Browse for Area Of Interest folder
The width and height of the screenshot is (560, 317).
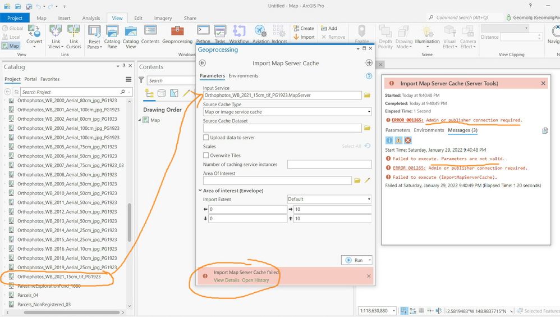[357, 180]
